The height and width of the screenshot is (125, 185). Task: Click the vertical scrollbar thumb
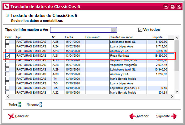click(177, 55)
